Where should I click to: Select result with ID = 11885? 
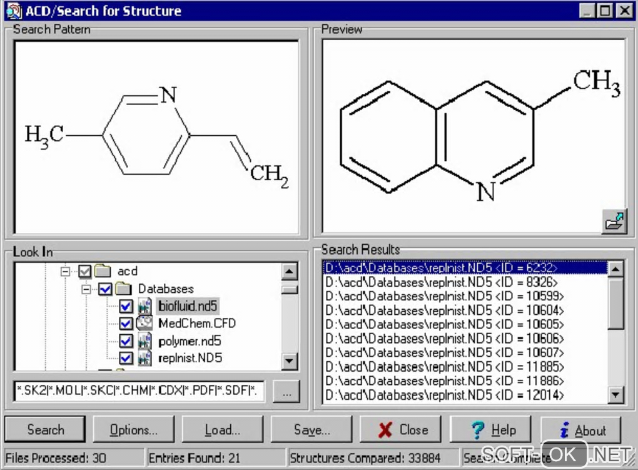[465, 367]
